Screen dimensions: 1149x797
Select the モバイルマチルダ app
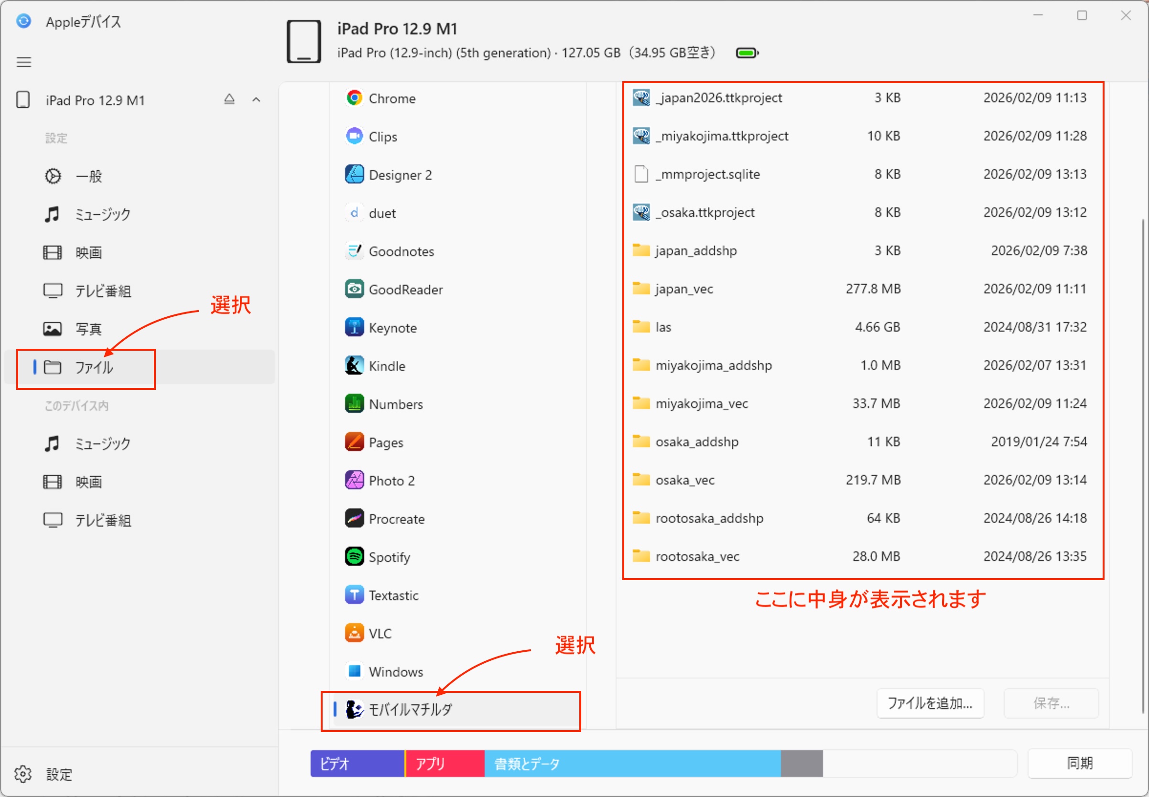(410, 709)
